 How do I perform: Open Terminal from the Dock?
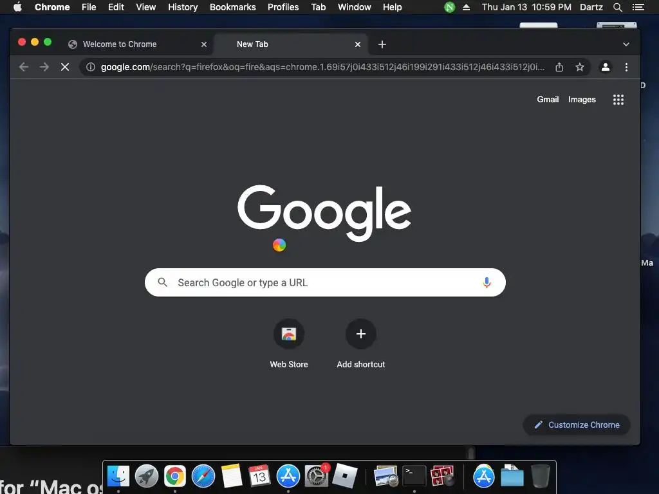[414, 477]
